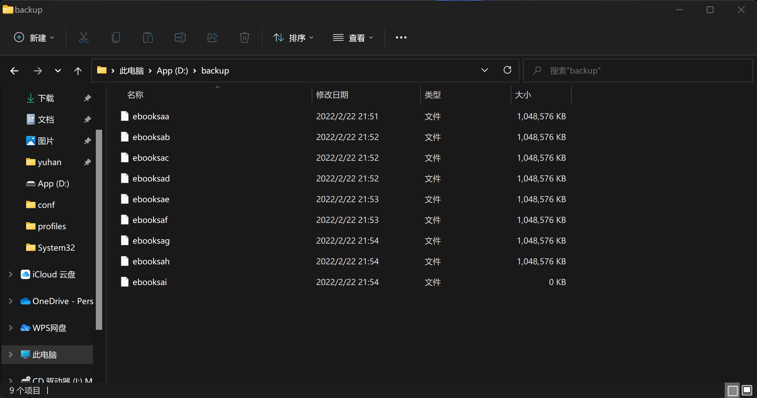Expand the 此电脑 tree entry
This screenshot has height=398, width=757.
pos(10,355)
